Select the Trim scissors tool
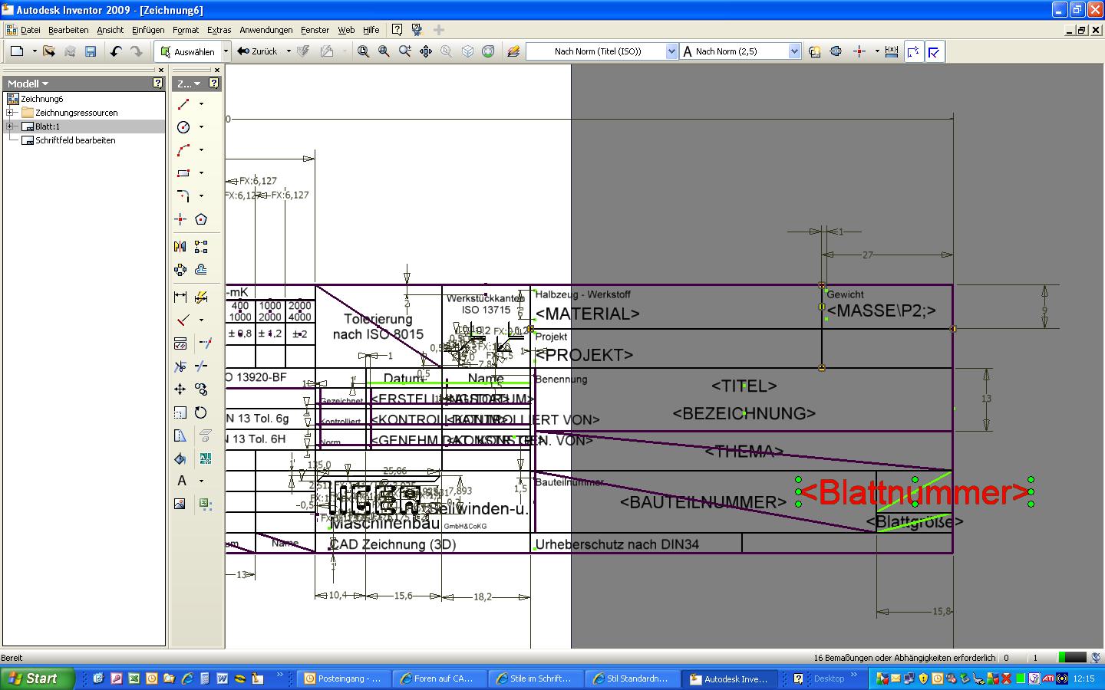Screen dimensions: 1105x690 click(180, 366)
